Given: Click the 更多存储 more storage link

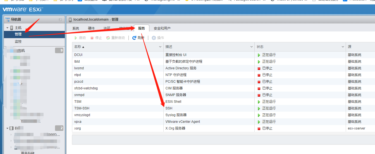Looking at the screenshot, I should (28, 153).
